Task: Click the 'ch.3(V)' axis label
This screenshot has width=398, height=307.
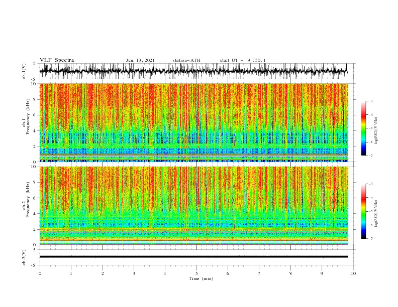Action: (24, 257)
